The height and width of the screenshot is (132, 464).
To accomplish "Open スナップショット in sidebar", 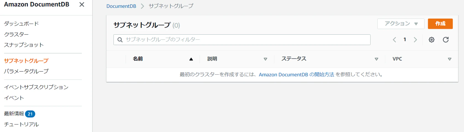I will coord(24,45).
